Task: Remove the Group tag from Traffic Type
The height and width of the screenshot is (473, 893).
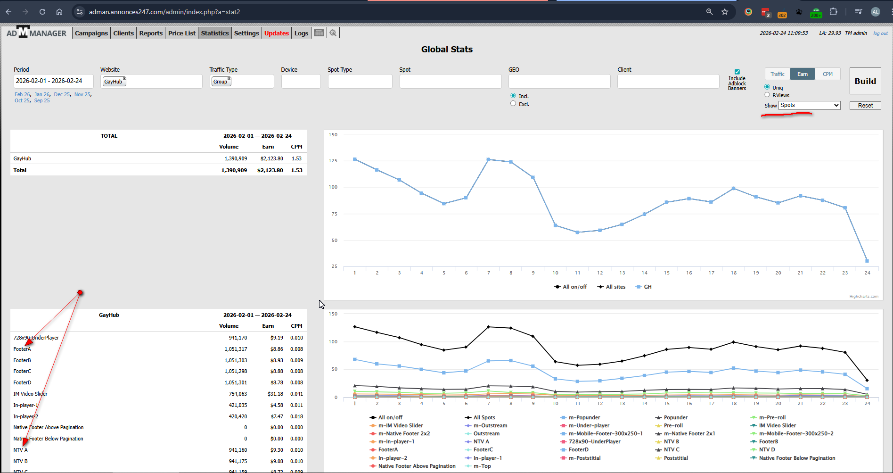Action: 229,79
